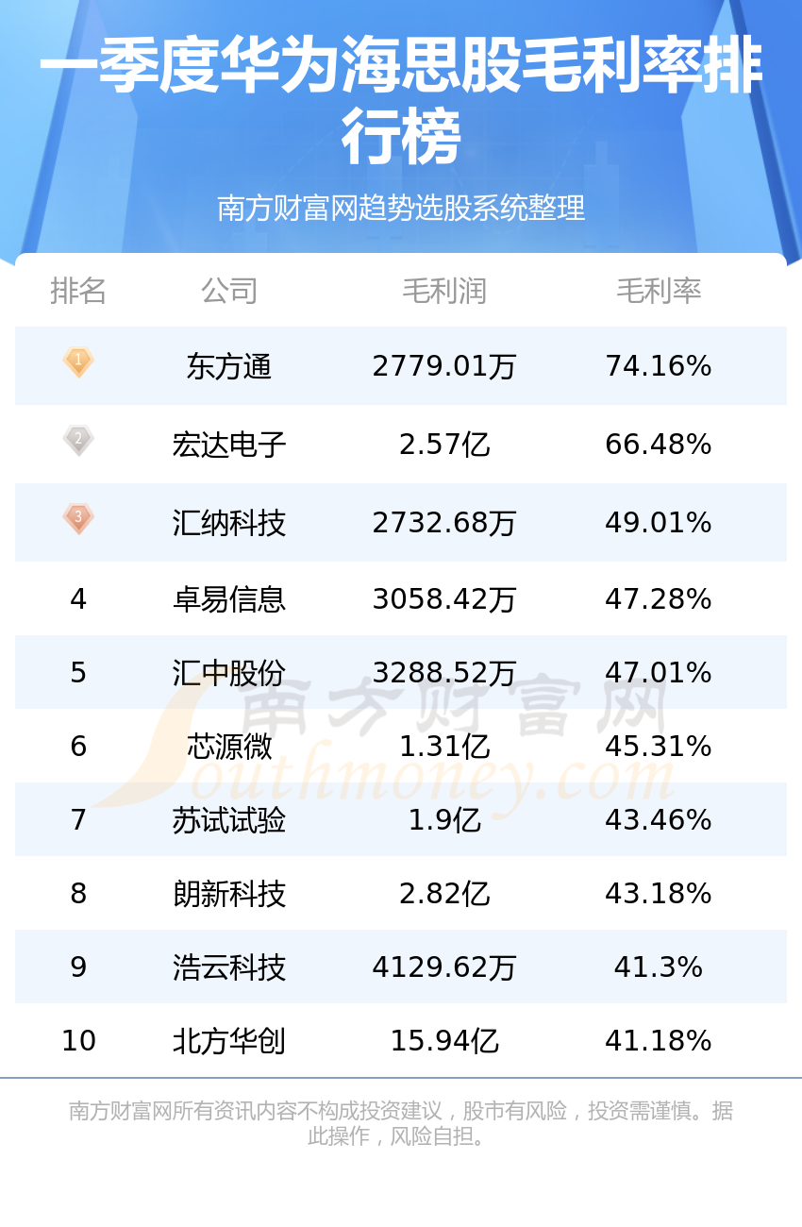Click company name 宏达电子
This screenshot has width=802, height=1227.
229,445
